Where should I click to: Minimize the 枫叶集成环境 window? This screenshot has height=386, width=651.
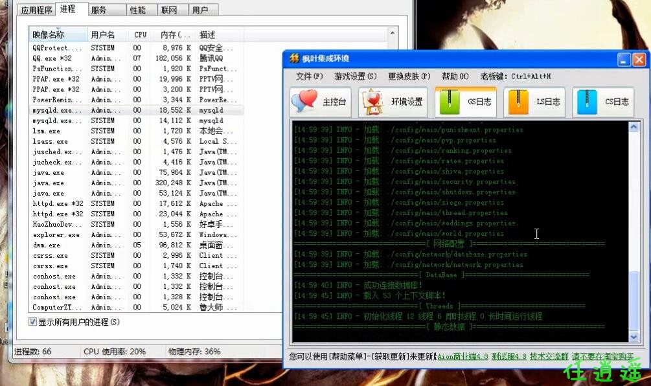tap(624, 60)
